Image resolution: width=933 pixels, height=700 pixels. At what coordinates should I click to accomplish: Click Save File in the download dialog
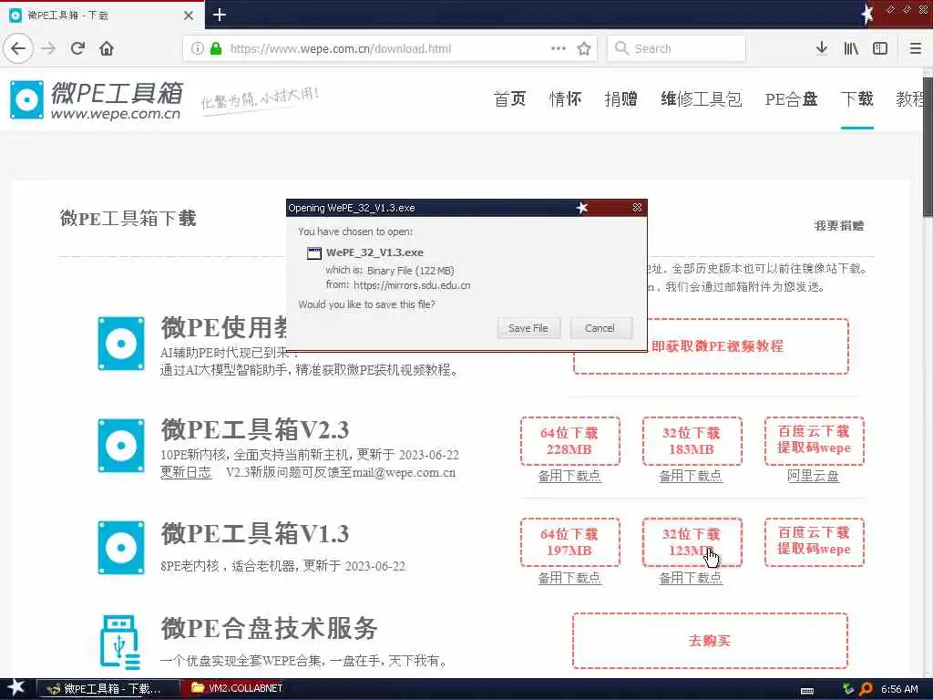(528, 328)
